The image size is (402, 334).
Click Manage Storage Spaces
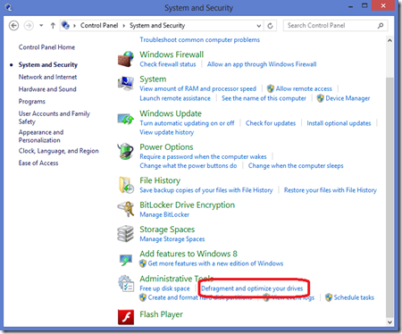coord(172,239)
